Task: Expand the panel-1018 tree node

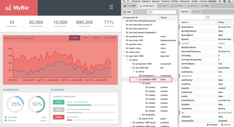Action: click(137, 119)
